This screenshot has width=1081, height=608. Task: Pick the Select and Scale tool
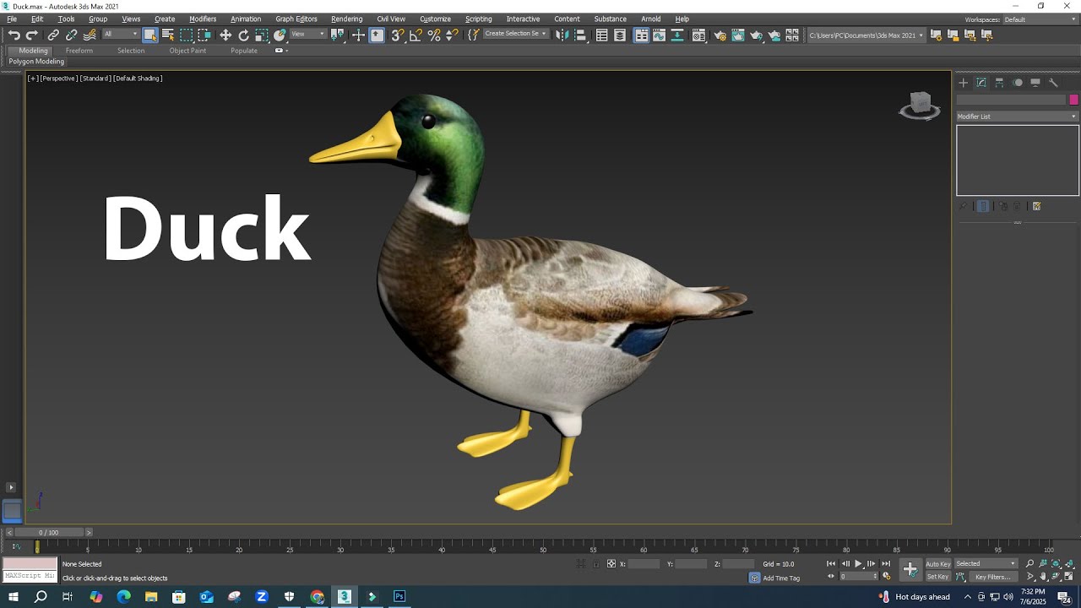click(262, 35)
